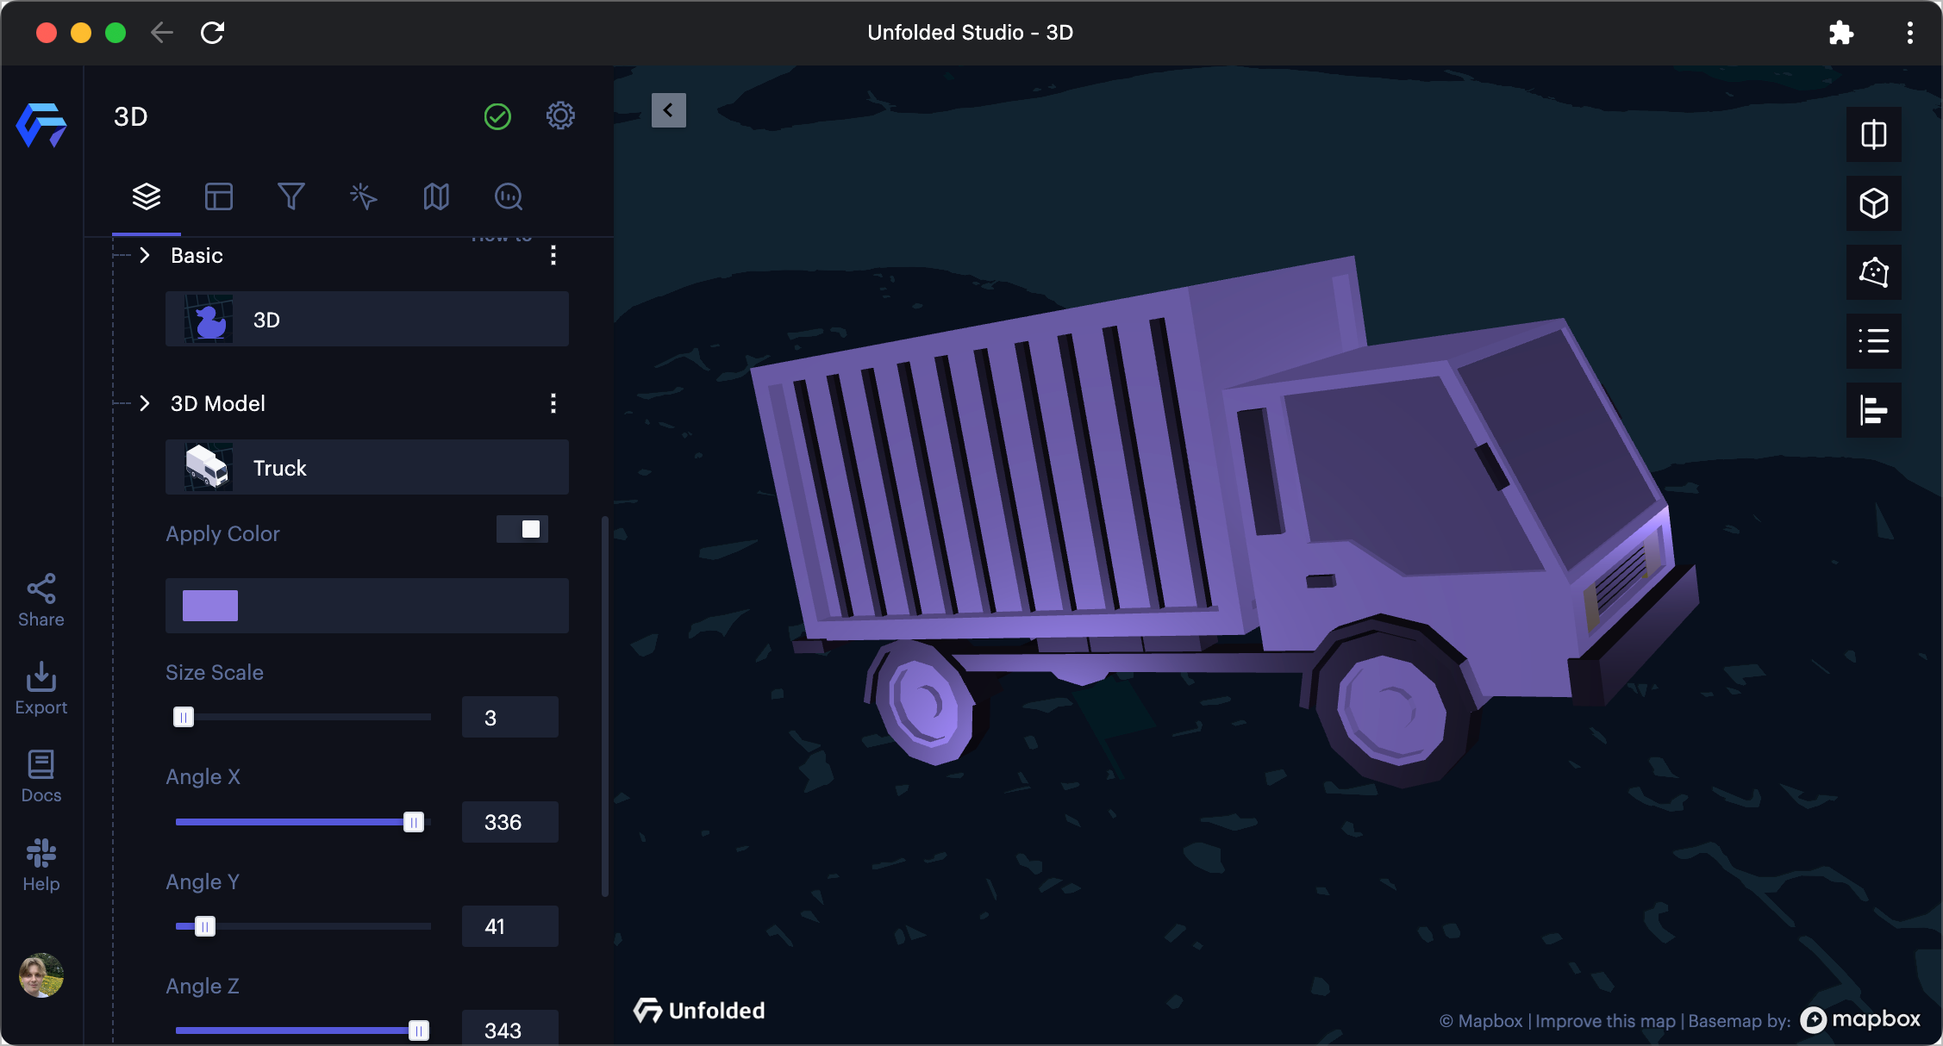Expand the Basic layer group chevron

[145, 256]
